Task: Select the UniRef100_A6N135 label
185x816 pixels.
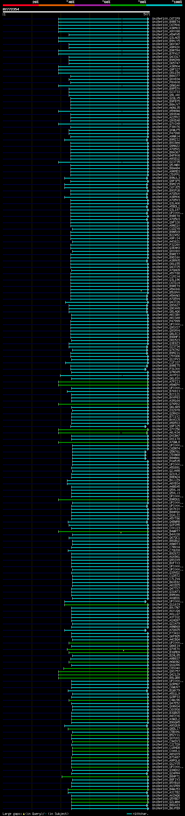Action: pos(166,108)
